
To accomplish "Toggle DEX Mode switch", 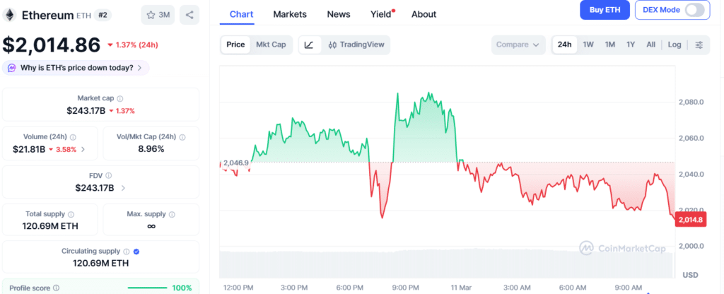I will pyautogui.click(x=695, y=10).
